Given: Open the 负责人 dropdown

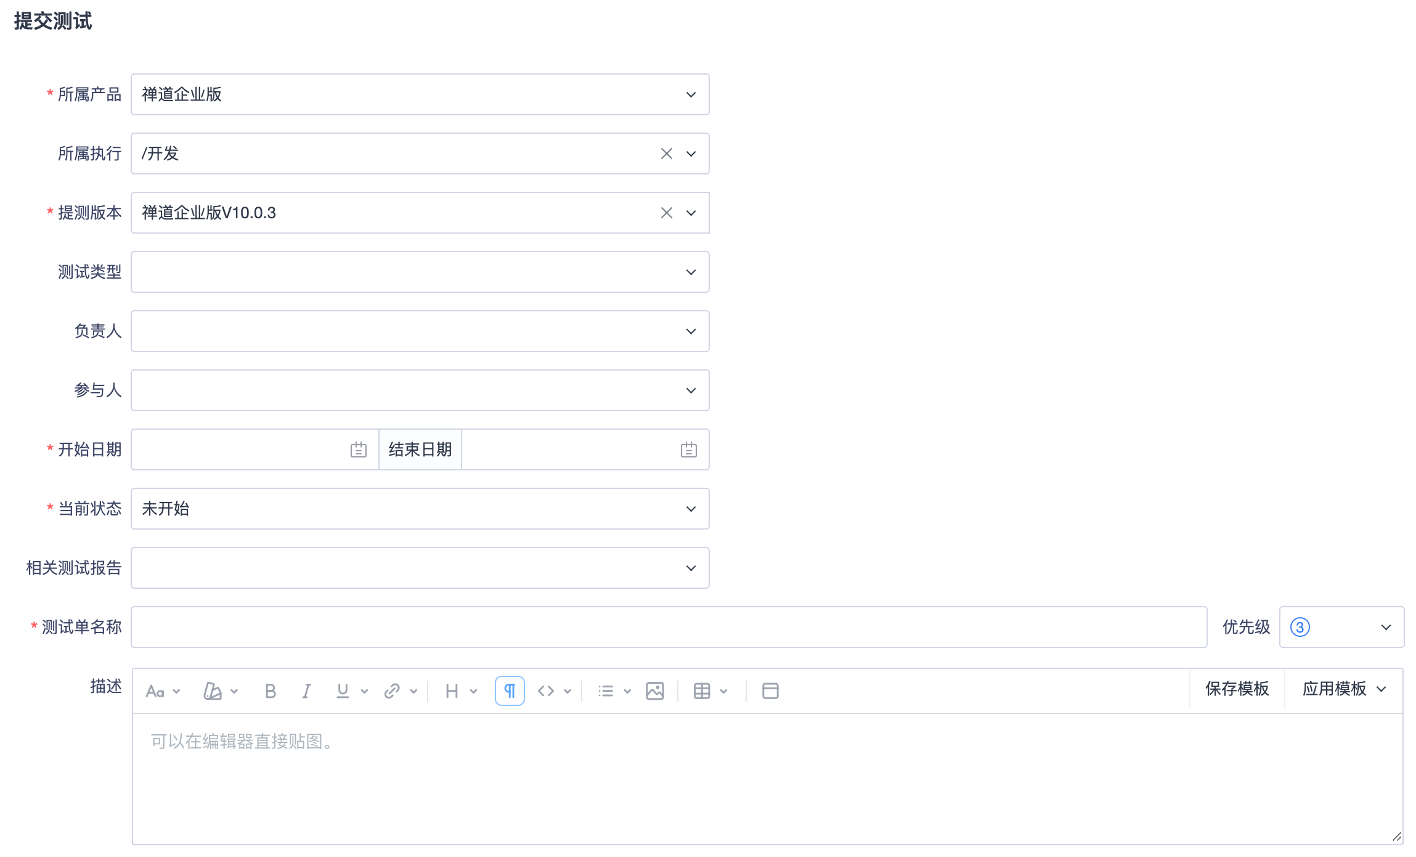Looking at the screenshot, I should click(x=691, y=331).
